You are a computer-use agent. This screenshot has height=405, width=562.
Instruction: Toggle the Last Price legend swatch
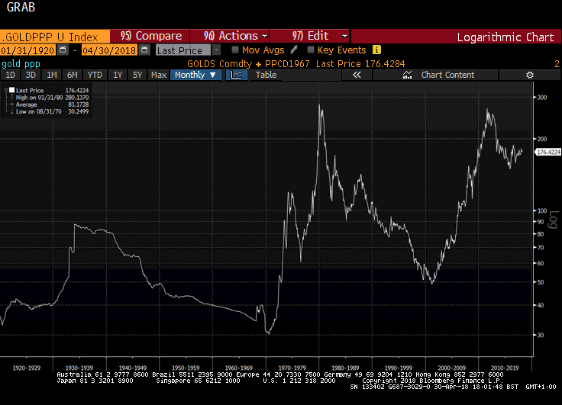(10, 90)
